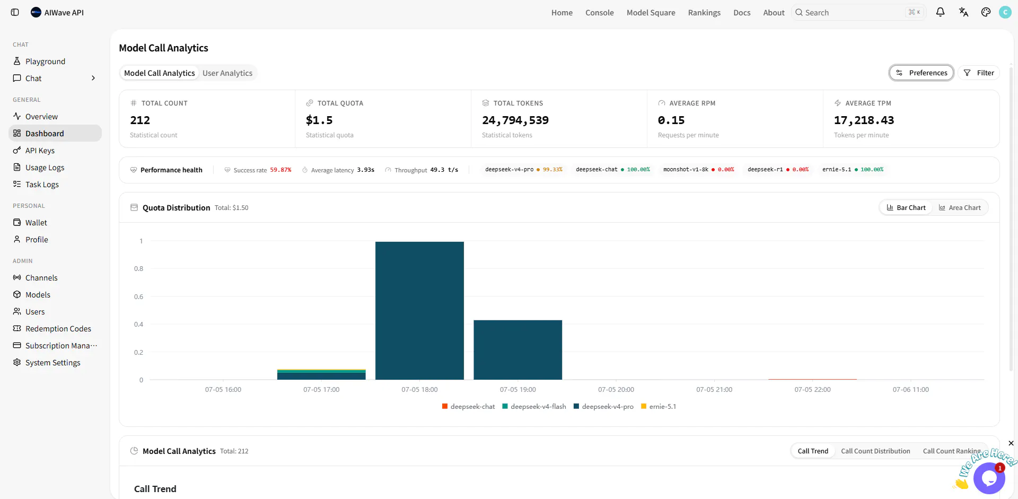Screen dimensions: 1018x499
Task: Click the deepseek-v4-pro 99.33% health badge
Action: click(523, 170)
